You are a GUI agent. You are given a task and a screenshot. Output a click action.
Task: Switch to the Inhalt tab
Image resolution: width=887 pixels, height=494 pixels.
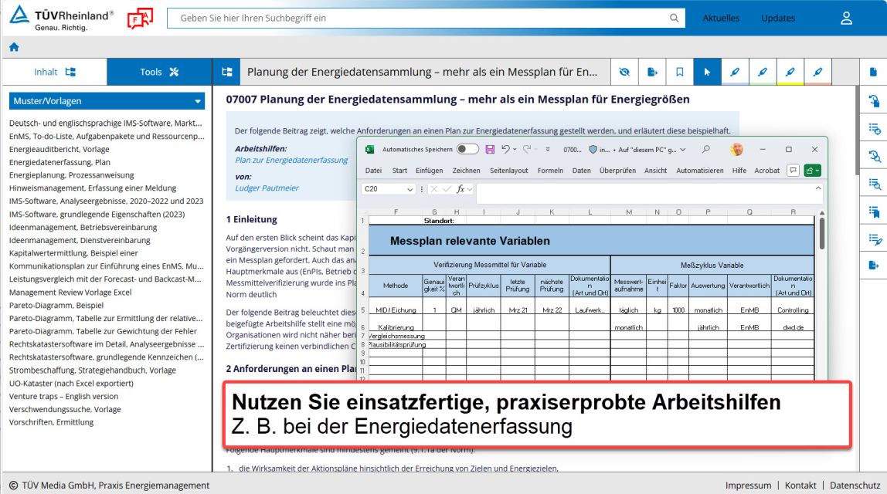[54, 72]
